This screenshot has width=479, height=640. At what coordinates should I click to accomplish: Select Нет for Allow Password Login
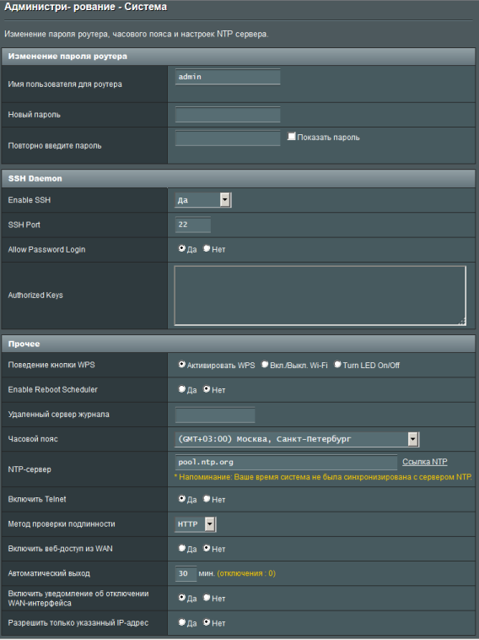click(207, 248)
